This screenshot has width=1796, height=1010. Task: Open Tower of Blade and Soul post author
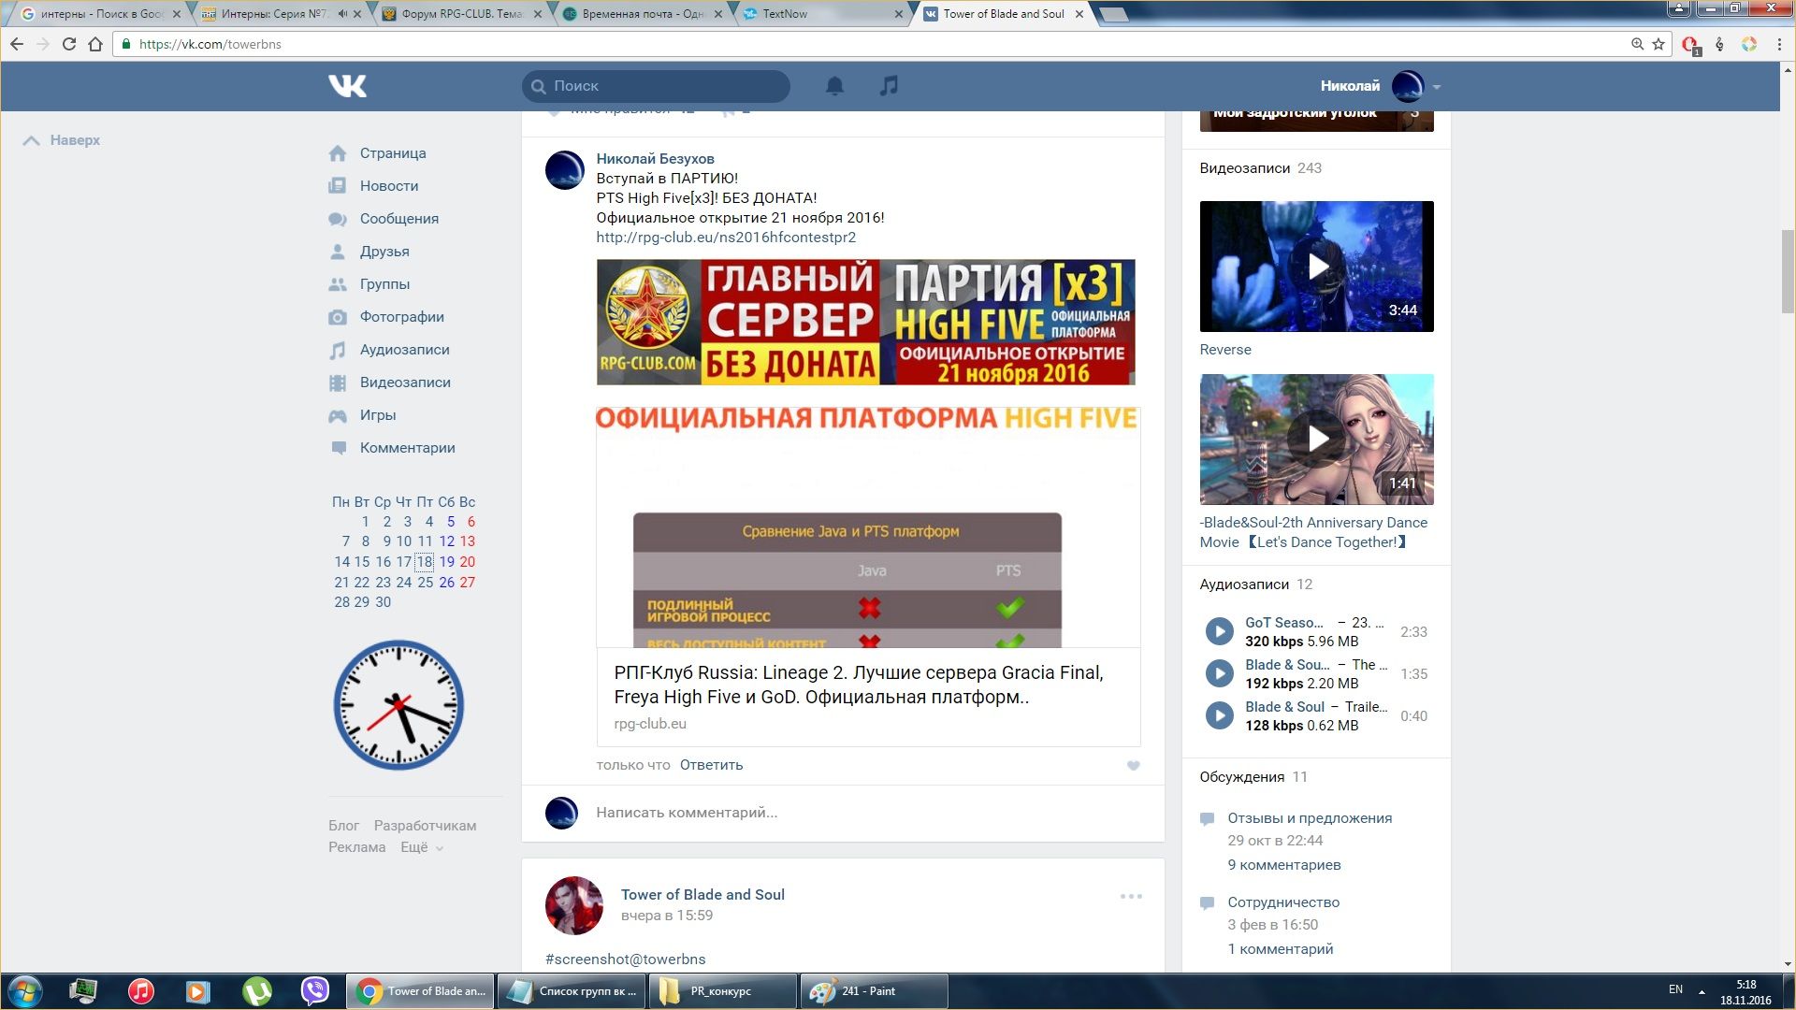pos(702,895)
